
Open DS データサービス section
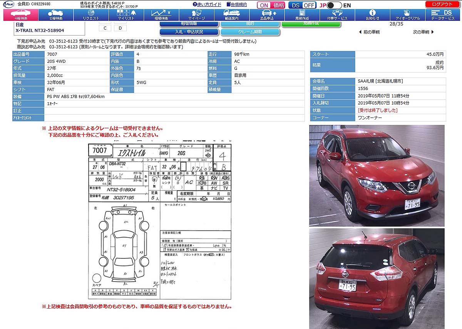coord(443,15)
